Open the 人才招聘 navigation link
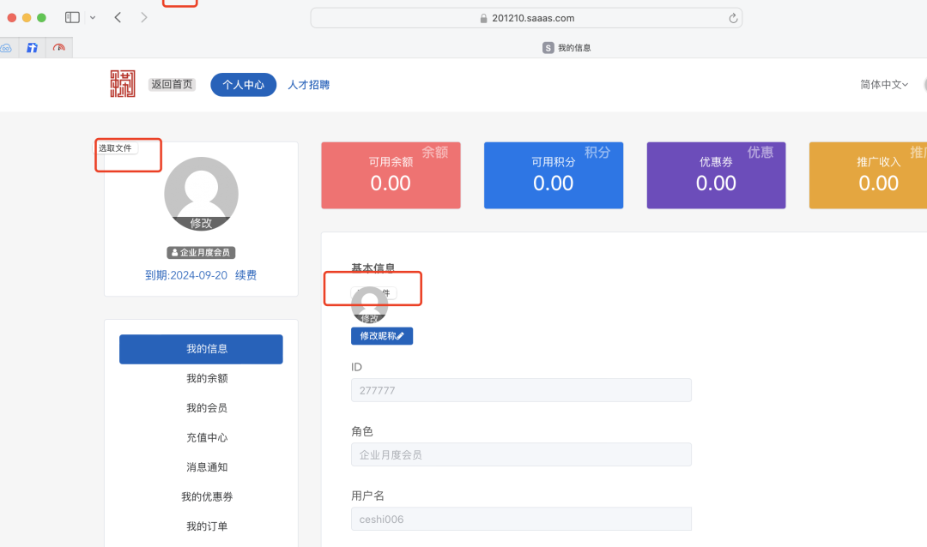Screen dimensions: 927x547 click(308, 85)
